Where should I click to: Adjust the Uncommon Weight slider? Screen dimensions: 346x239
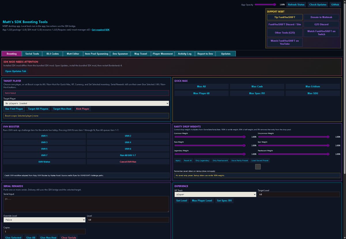pyautogui.click(x=294, y=137)
